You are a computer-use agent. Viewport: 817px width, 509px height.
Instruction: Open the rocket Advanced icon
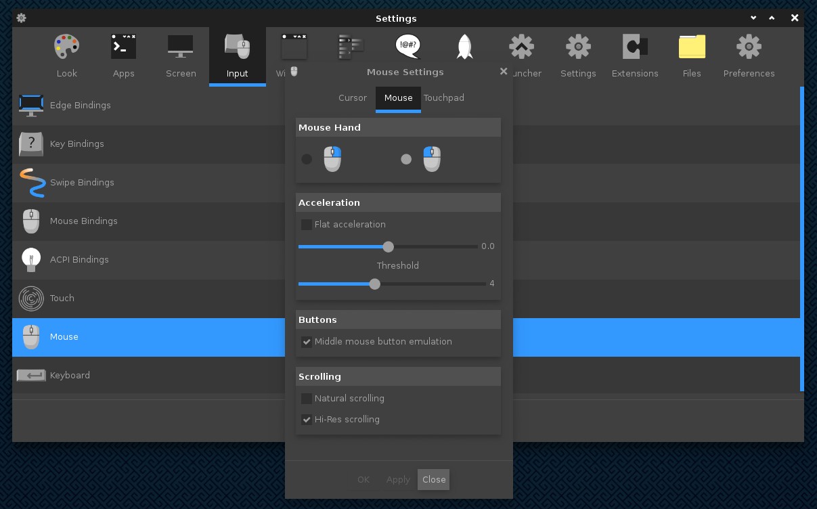point(465,47)
